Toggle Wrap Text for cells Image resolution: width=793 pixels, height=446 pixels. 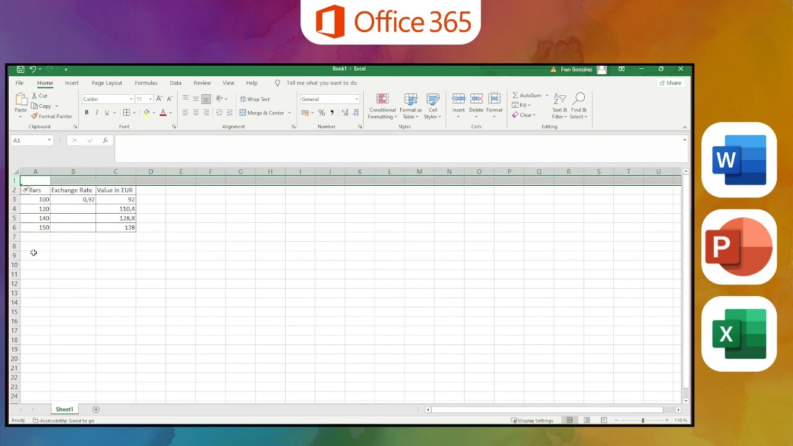pyautogui.click(x=255, y=99)
